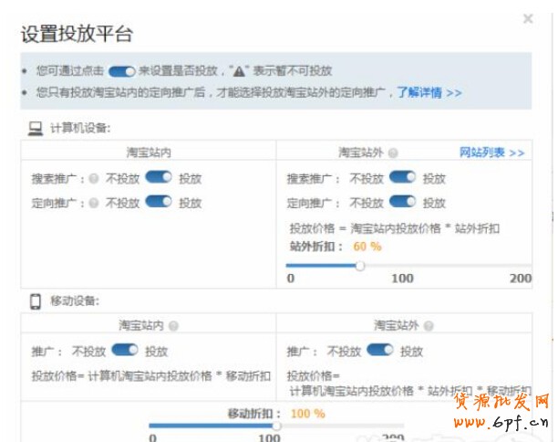The height and width of the screenshot is (442, 558).
Task: Click the 100 % 移动折扣 value
Action: [x=307, y=414]
